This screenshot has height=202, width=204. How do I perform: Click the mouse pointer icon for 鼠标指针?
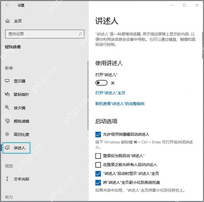[7, 94]
